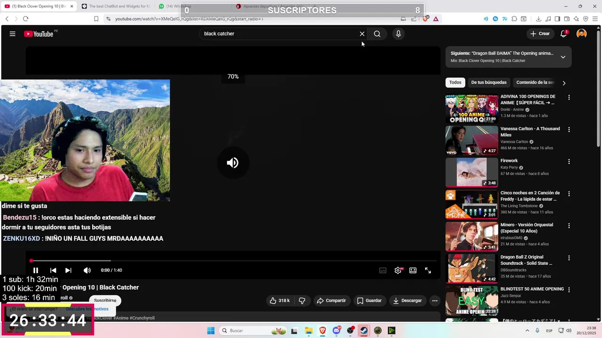Open the Brave Rewards triangle icon
Image resolution: width=602 pixels, height=338 pixels.
(x=436, y=19)
